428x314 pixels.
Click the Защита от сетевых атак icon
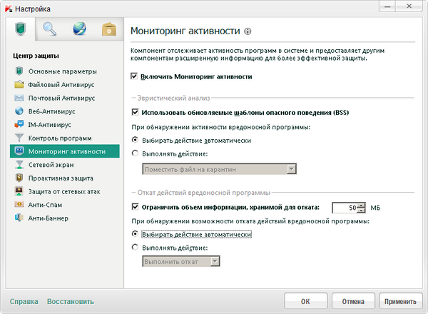click(19, 191)
